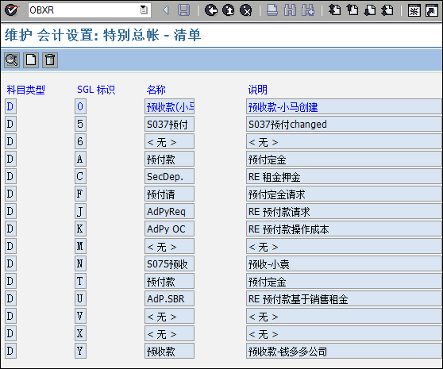This screenshot has width=443, height=369.
Task: Select the S037预付 name field
Action: coord(170,124)
